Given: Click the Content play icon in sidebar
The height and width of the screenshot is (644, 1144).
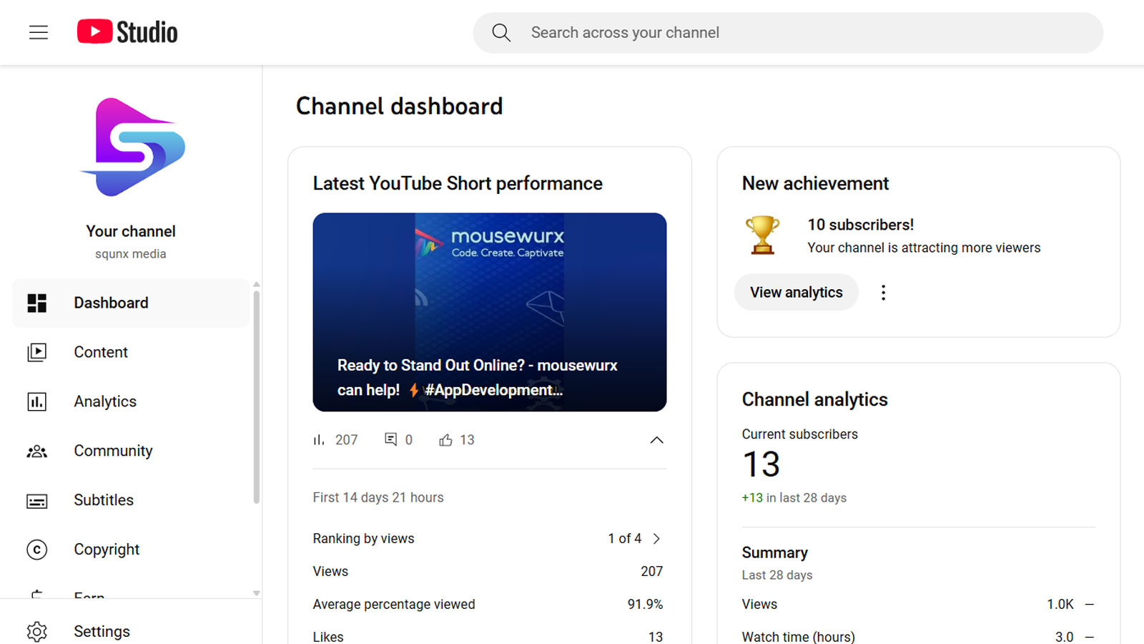Looking at the screenshot, I should (37, 352).
